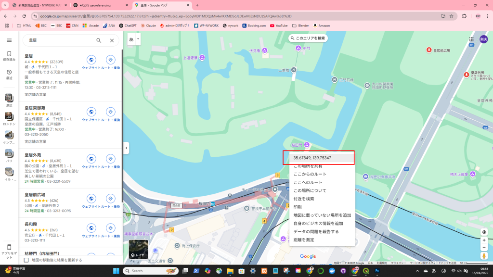
Task: Click the このエリアを検索 button
Action: [x=308, y=38]
